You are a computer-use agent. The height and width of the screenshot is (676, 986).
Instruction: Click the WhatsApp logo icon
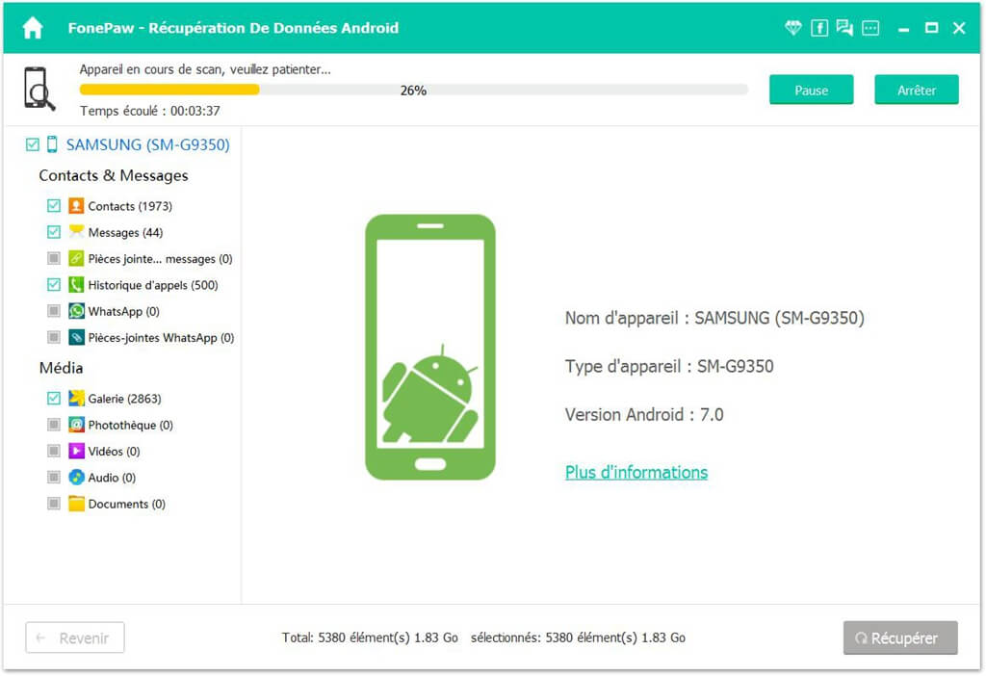76,311
